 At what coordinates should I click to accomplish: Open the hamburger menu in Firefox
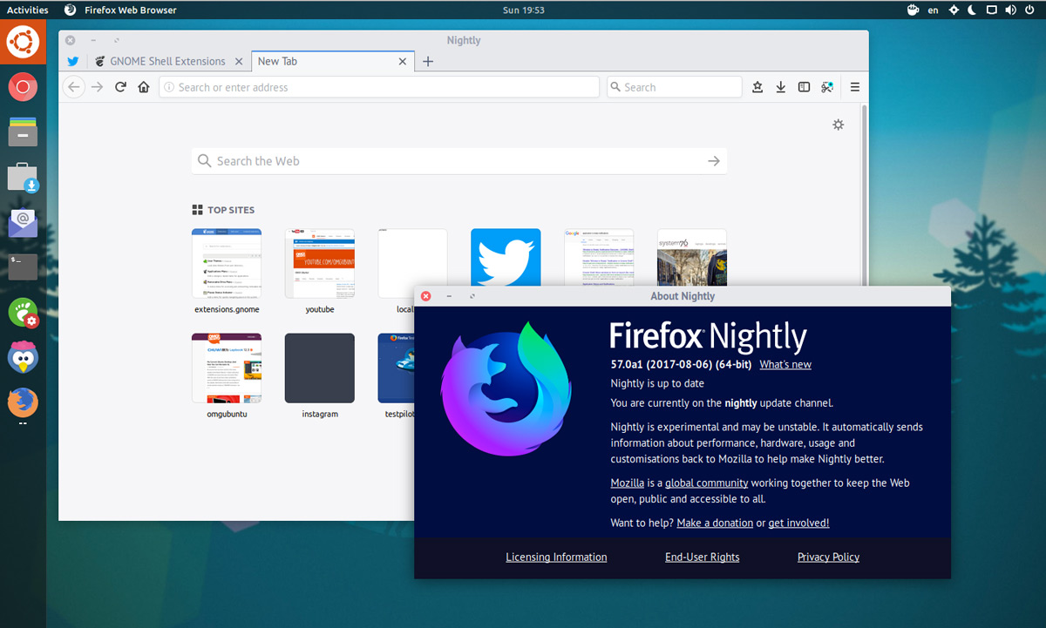855,87
